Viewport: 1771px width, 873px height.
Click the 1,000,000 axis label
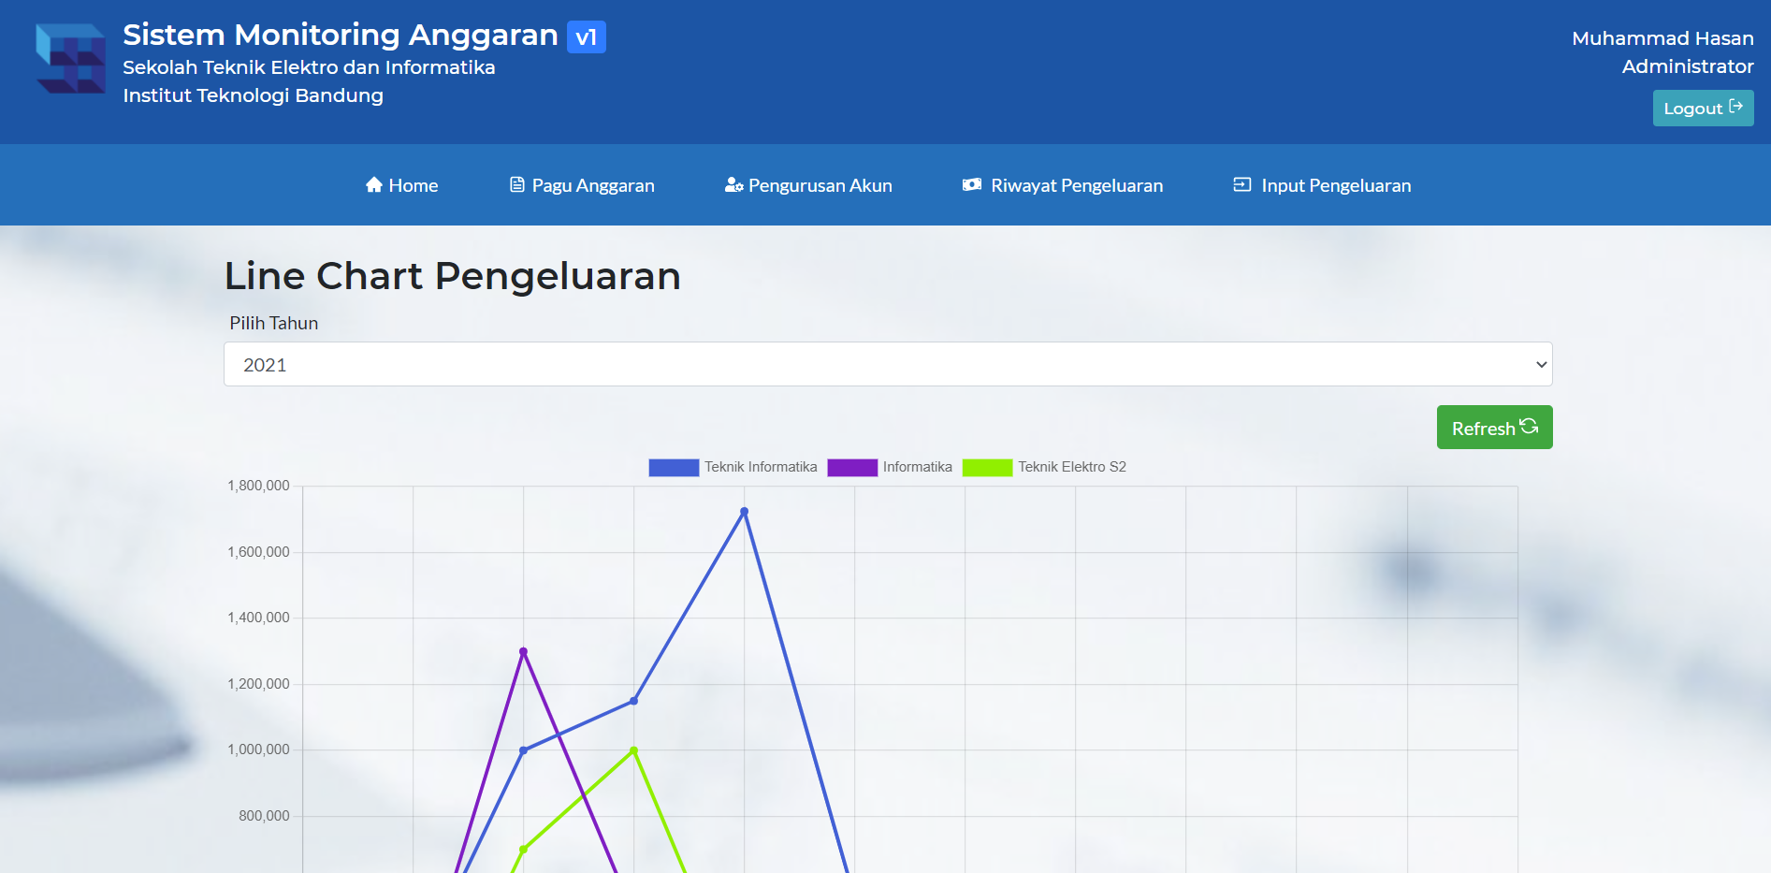[x=258, y=749]
